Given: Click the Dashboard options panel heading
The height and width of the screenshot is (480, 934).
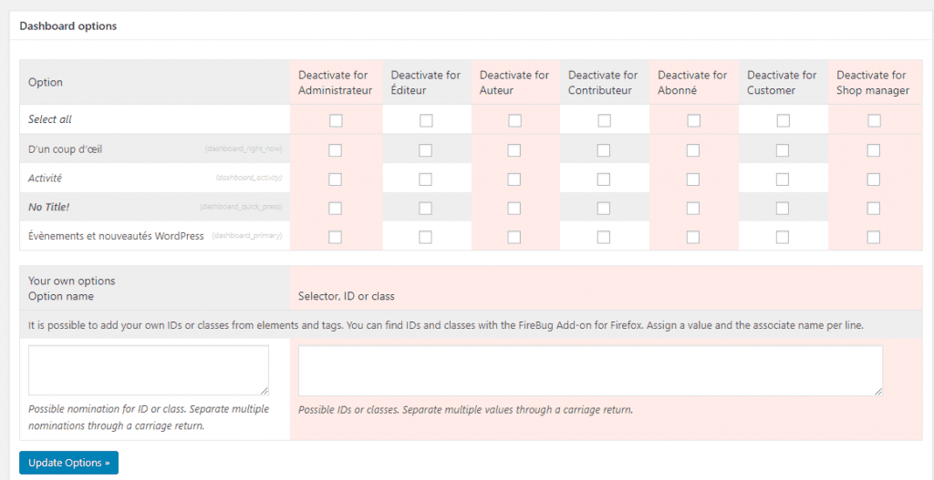Looking at the screenshot, I should (68, 26).
